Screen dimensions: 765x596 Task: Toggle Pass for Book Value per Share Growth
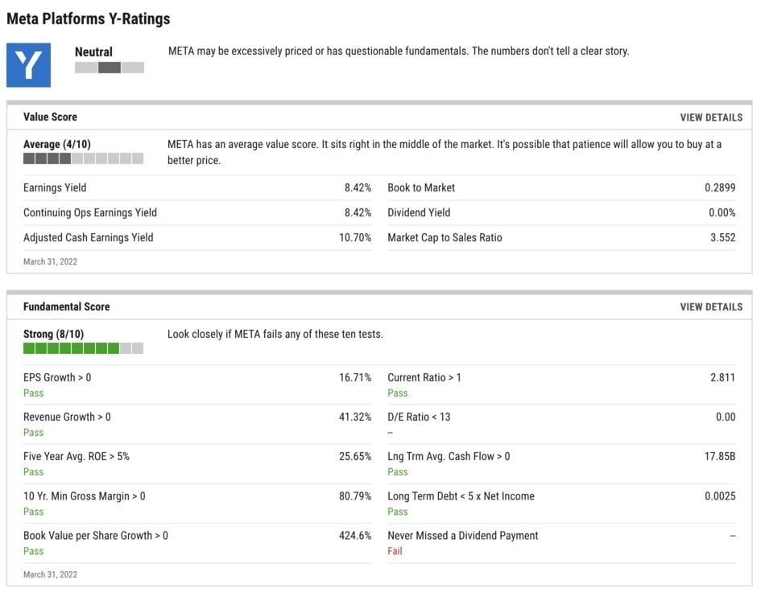33,552
